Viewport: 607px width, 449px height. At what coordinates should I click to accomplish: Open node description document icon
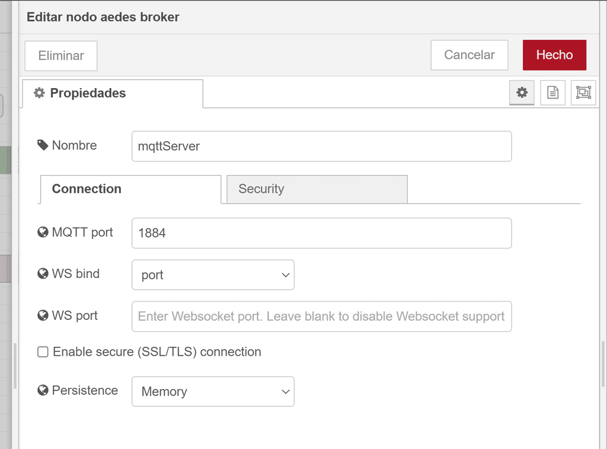(x=553, y=93)
